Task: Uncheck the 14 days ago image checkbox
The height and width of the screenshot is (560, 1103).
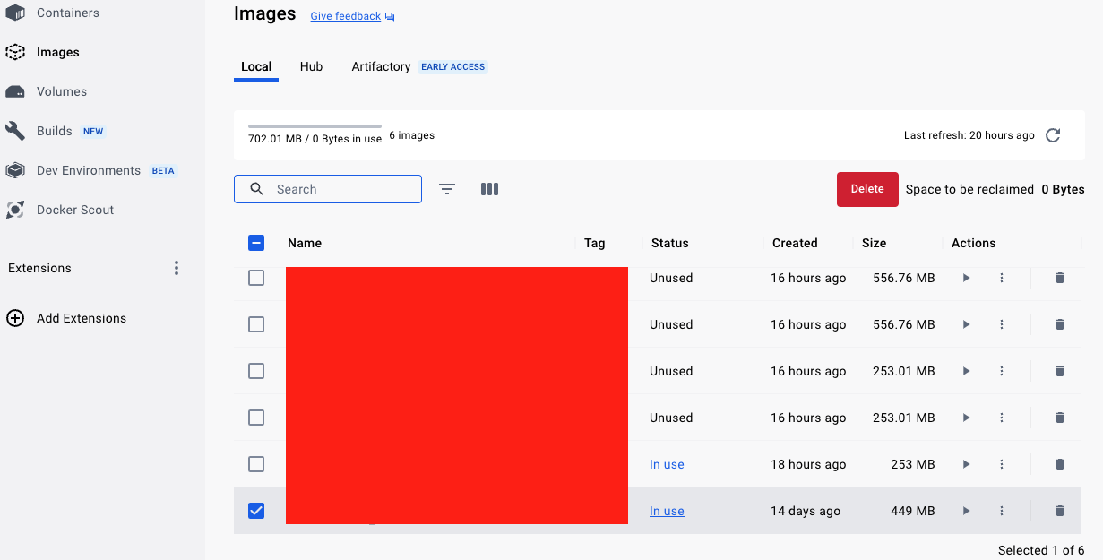Action: 256,511
